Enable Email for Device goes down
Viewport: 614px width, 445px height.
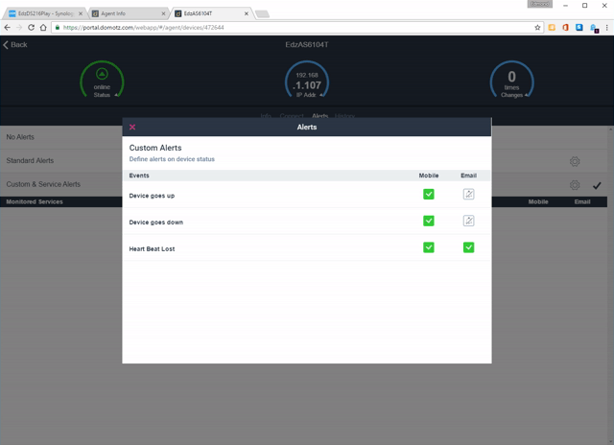[468, 221]
